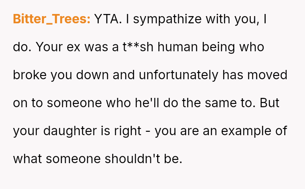Select the word "someone" in fourth line

[74, 103]
